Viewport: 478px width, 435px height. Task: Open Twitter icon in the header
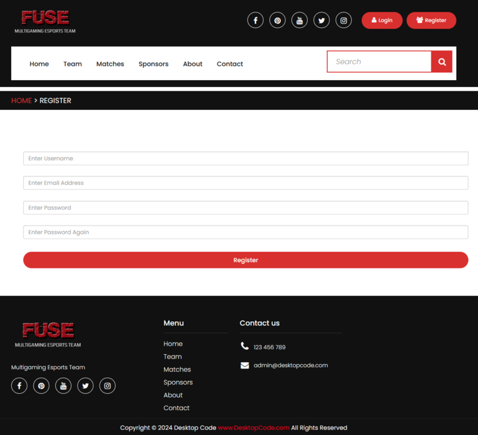coord(321,21)
